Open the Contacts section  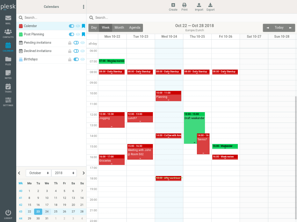point(8,34)
